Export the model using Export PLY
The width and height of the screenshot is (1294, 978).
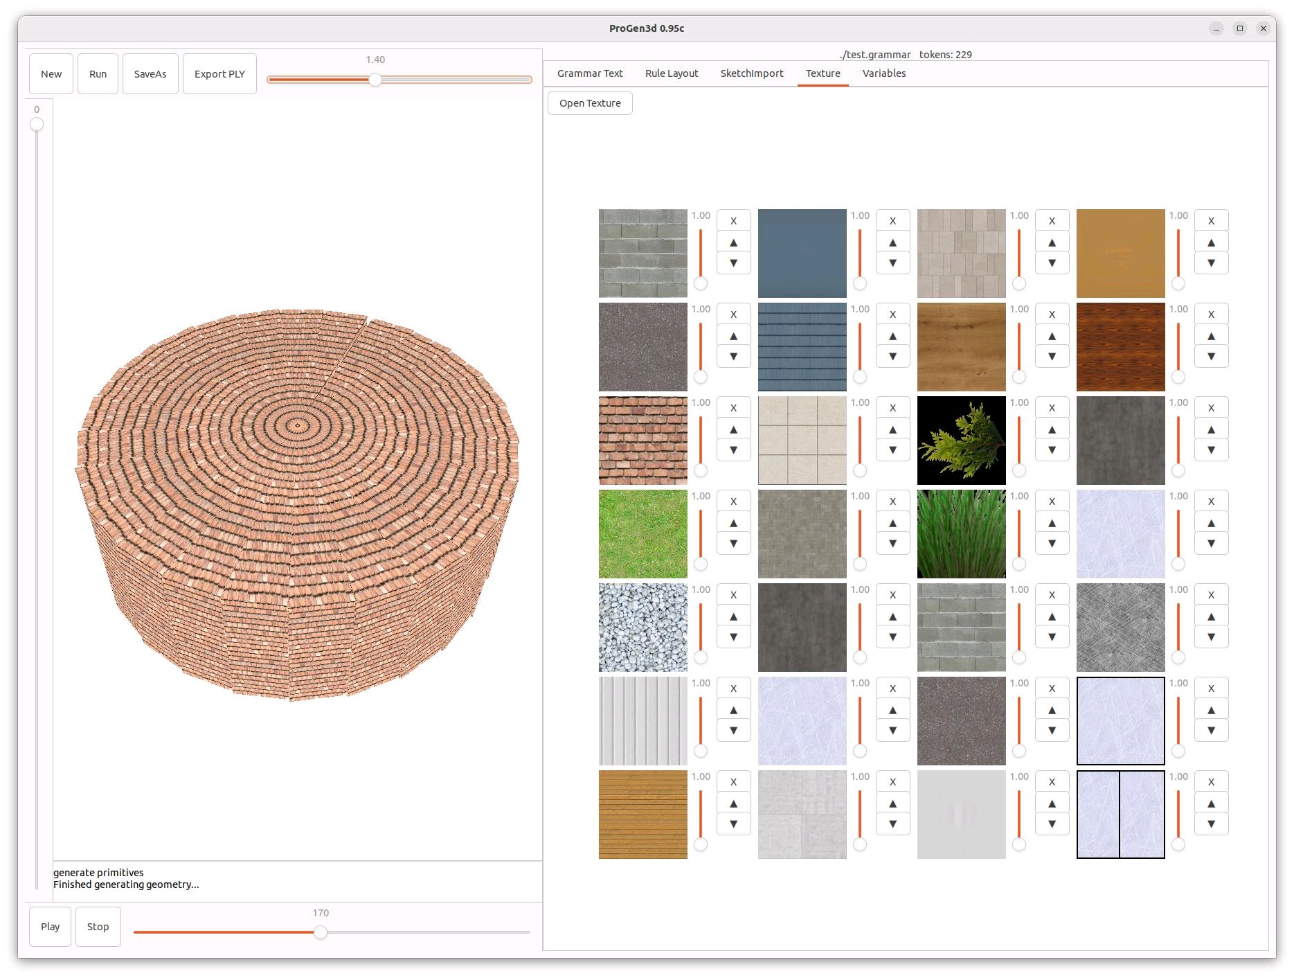219,74
